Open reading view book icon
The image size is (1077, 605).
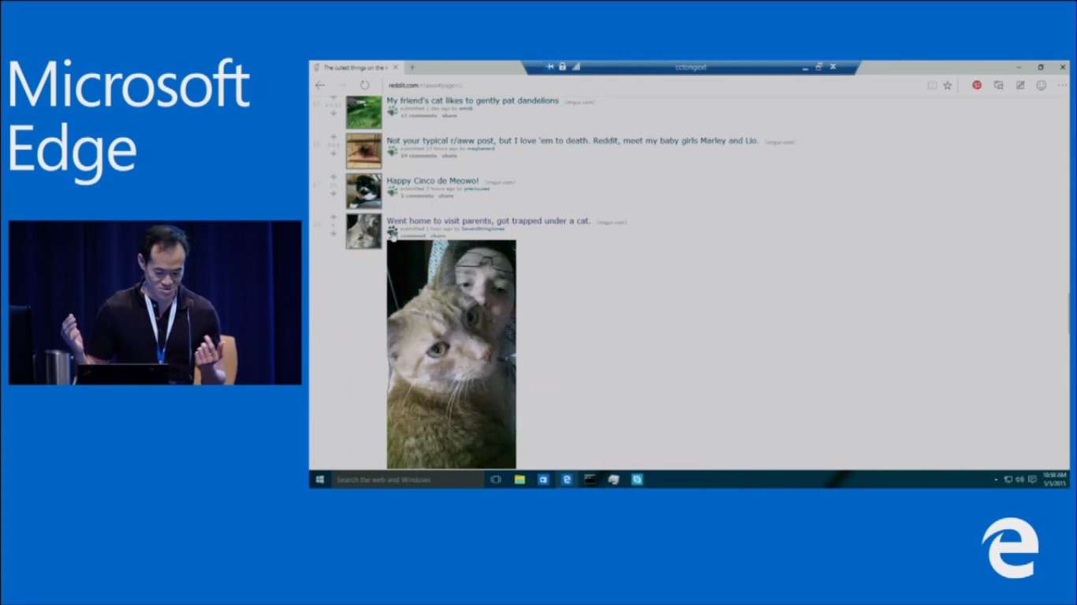click(x=932, y=85)
